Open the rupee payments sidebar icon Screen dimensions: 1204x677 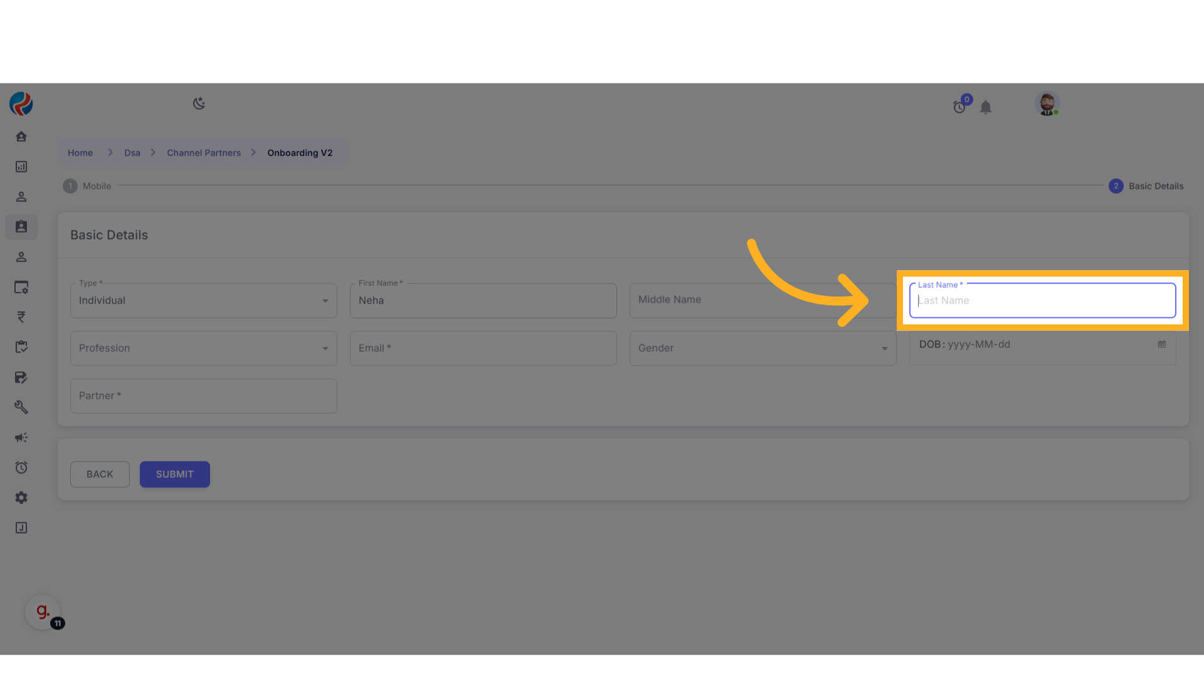[21, 317]
